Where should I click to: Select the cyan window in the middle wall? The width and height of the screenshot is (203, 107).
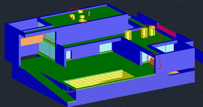[x=106, y=47]
